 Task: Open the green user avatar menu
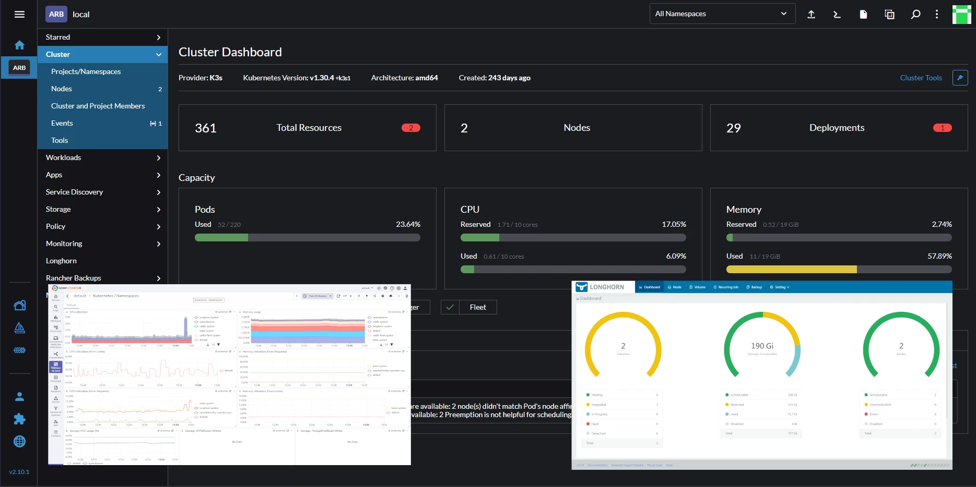pyautogui.click(x=961, y=15)
